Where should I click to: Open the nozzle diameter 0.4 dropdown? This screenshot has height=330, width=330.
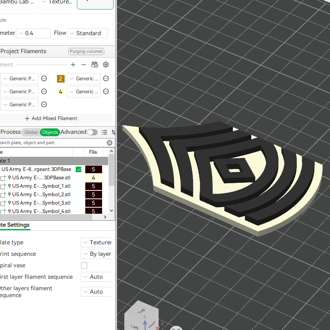point(34,33)
